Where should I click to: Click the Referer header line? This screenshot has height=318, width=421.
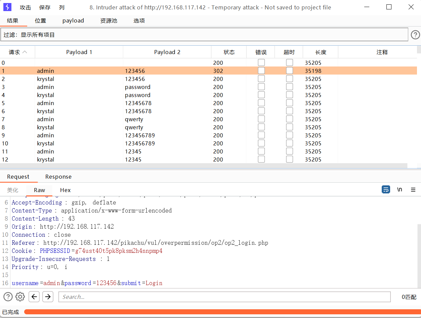point(140,243)
